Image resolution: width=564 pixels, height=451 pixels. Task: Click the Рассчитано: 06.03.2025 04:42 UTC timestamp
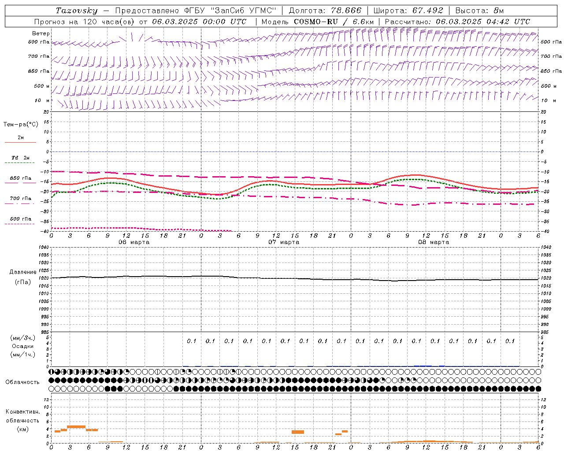pos(457,22)
